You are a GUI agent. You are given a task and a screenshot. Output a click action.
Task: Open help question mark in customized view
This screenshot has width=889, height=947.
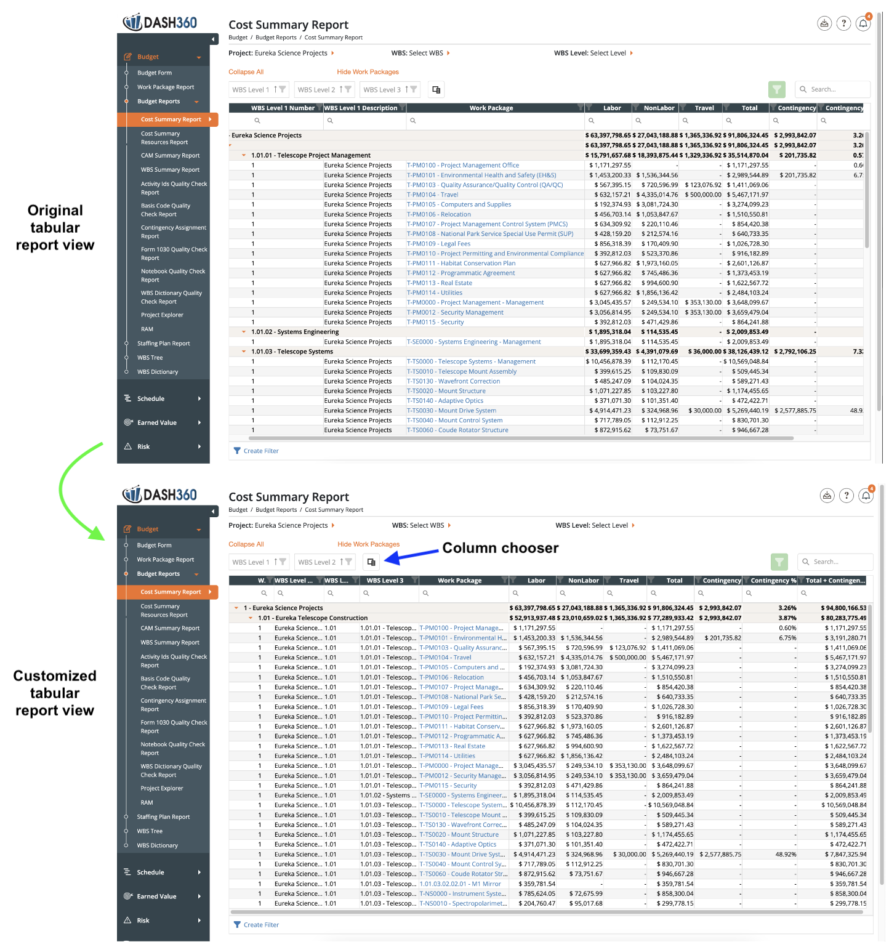coord(847,495)
